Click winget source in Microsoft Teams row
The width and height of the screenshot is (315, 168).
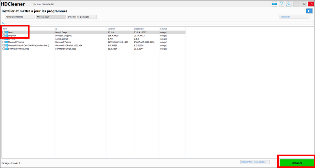[x=163, y=42]
